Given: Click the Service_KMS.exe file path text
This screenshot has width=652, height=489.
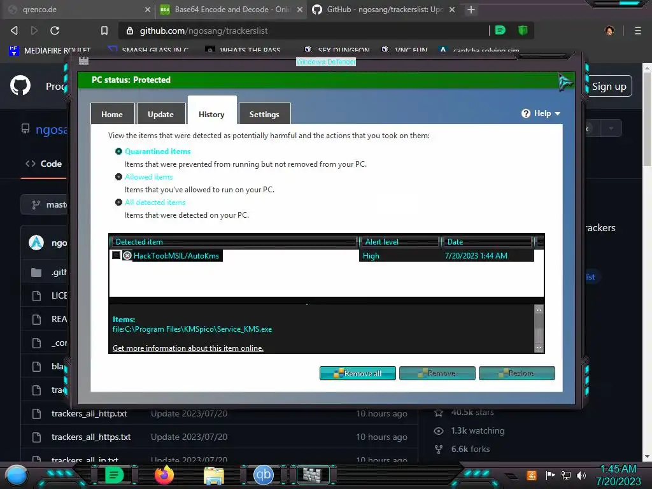Looking at the screenshot, I should point(192,329).
